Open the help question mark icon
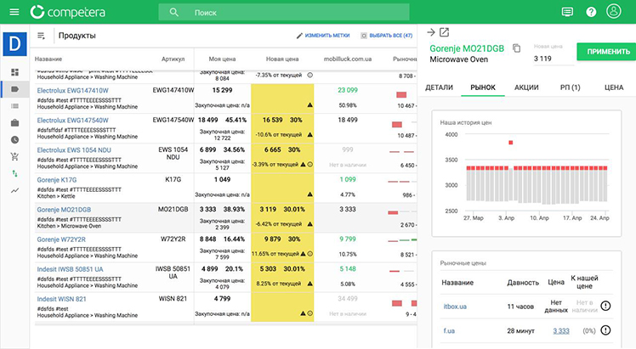Viewport: 636px width, 349px height. [x=591, y=12]
